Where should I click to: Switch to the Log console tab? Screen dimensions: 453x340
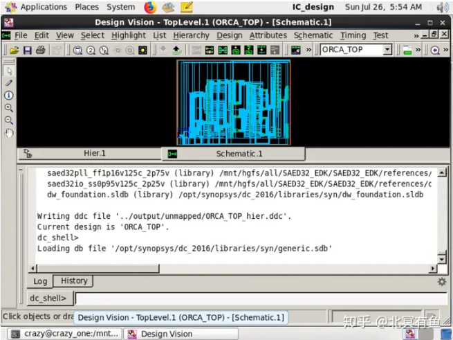[x=40, y=281]
